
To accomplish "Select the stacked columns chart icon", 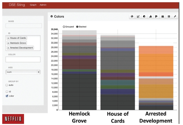I will (x=163, y=16).
